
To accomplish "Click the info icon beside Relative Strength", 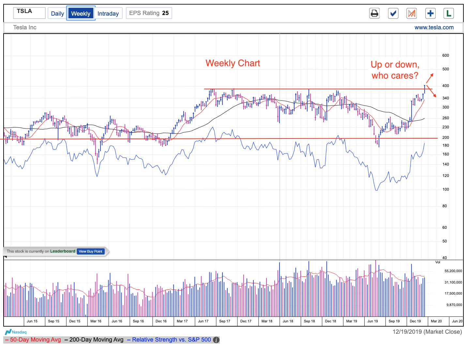I will (x=216, y=340).
